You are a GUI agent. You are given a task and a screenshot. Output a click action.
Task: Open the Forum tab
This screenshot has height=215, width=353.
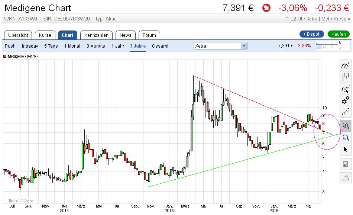pos(149,35)
